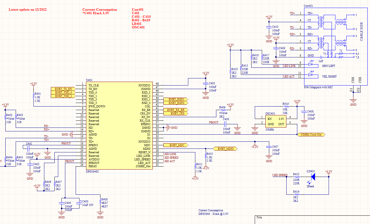The height and width of the screenshot is (224, 370).
Task: Click the R406 designator
Action: click(48, 182)
